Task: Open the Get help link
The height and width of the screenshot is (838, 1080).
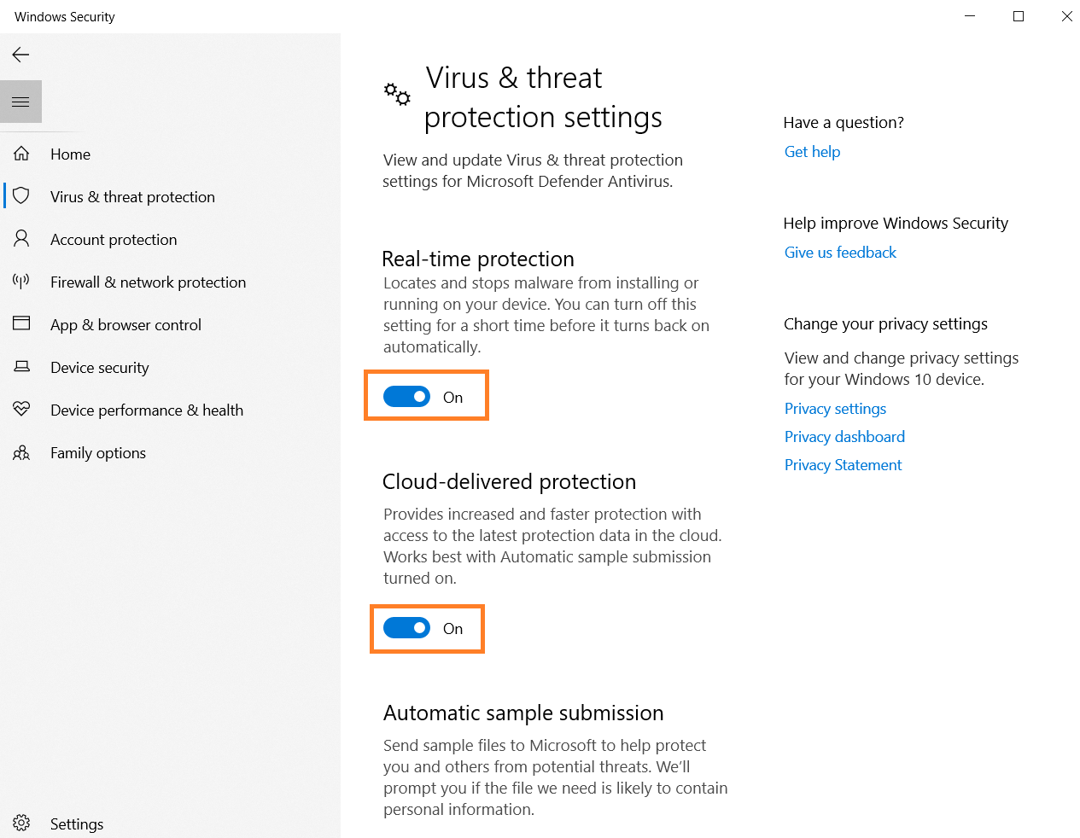Action: coord(811,151)
